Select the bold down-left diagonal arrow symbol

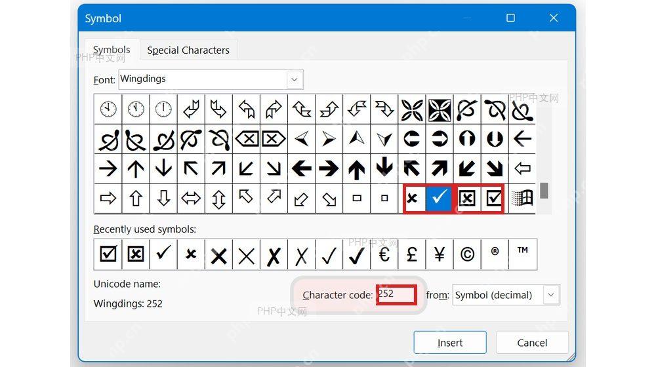(x=467, y=168)
